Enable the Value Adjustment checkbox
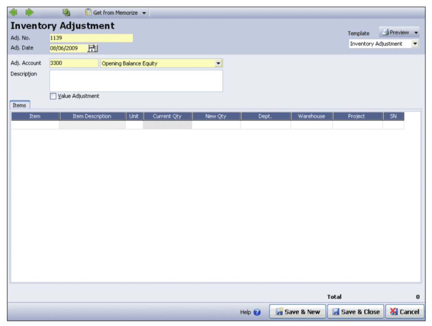This screenshot has width=432, height=326. (53, 96)
